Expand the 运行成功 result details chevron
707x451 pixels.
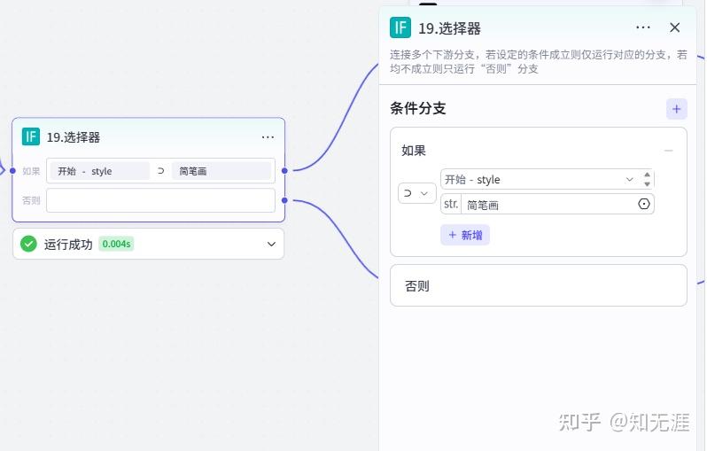point(271,244)
